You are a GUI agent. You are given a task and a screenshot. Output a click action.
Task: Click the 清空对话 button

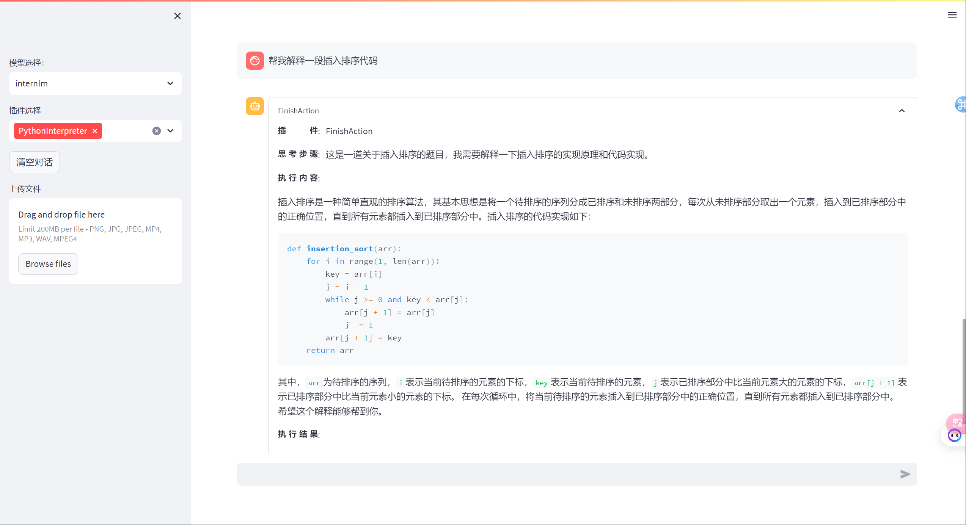click(x=35, y=162)
